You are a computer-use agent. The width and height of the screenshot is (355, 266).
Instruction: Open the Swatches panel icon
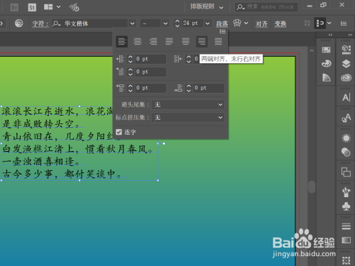click(326, 50)
